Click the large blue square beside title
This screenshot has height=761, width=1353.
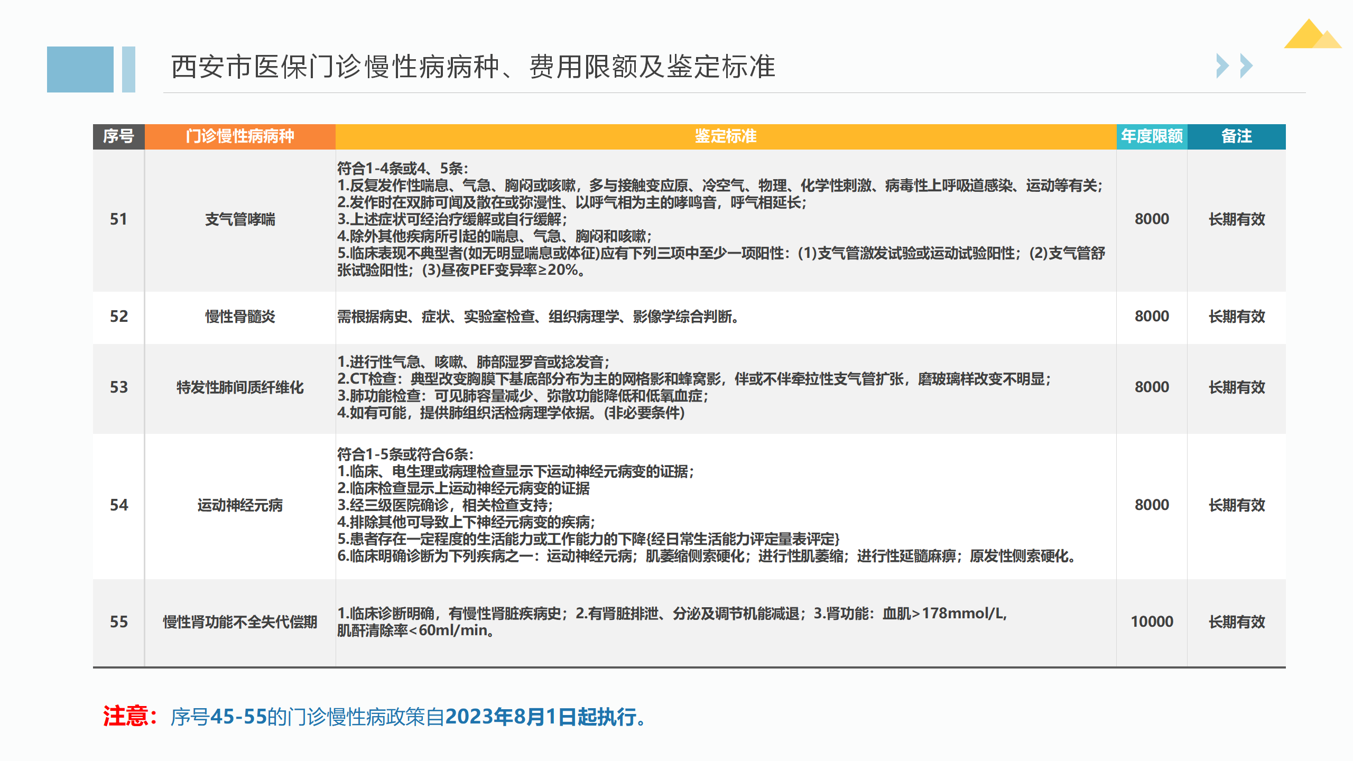(80, 69)
